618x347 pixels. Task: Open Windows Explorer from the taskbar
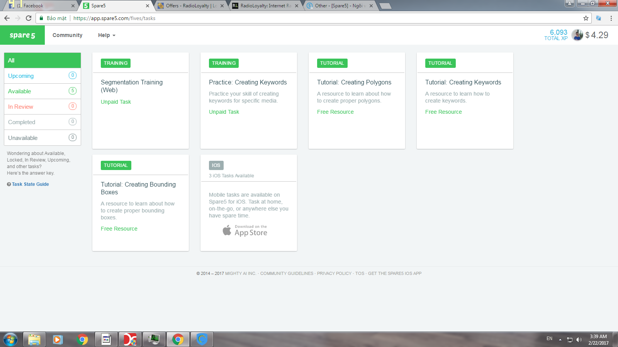click(34, 339)
